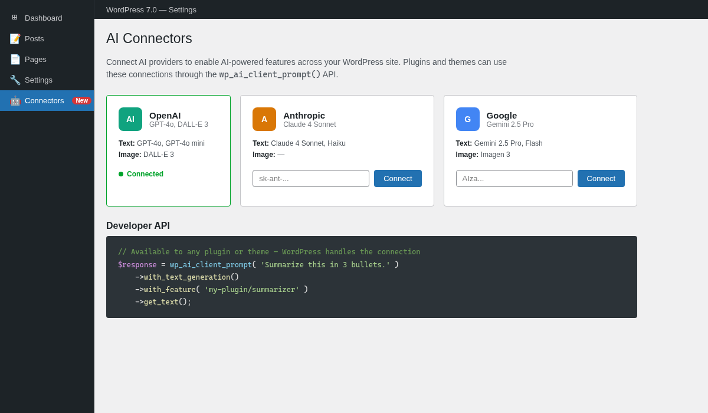Click 'Claude 4 Sonnet' subtitle
The image size is (708, 413).
[310, 124]
